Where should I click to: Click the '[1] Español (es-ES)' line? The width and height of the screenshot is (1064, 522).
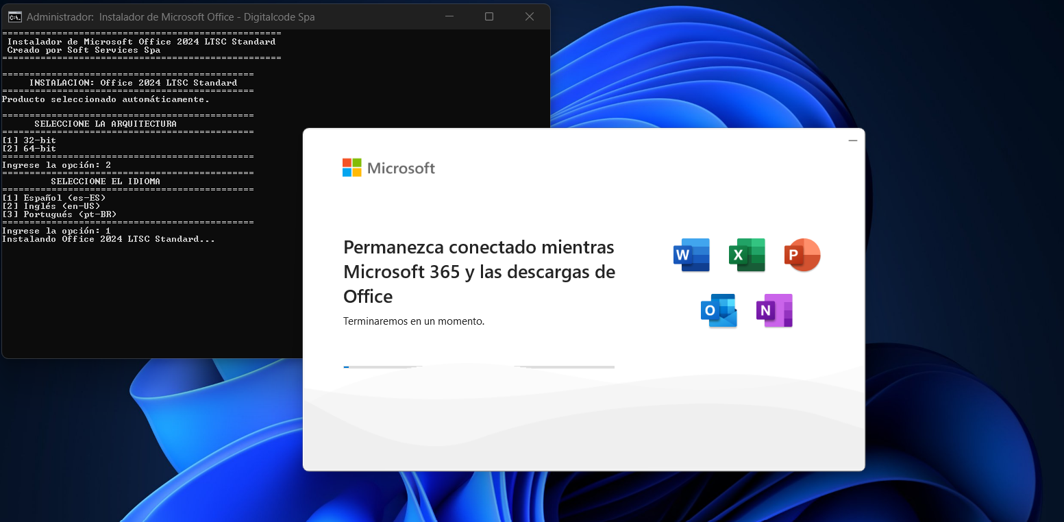click(x=54, y=198)
